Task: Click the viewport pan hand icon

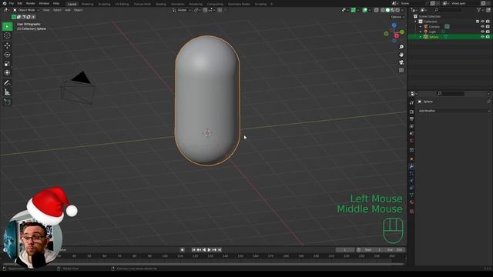Action: [x=401, y=55]
